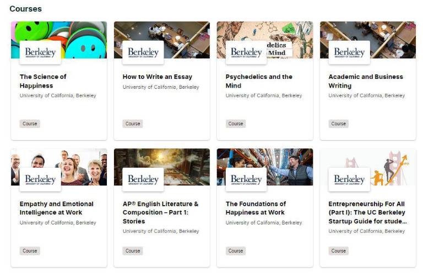The height and width of the screenshot is (273, 423).
Task: Click Berkeley logo on Entrepreneurship For All card
Action: 349,179
